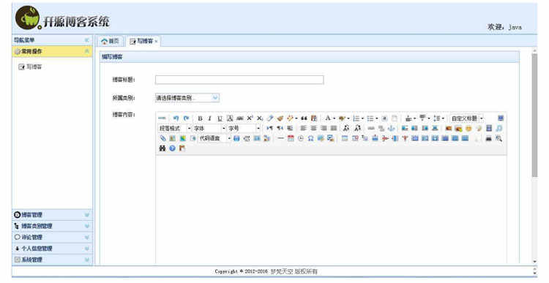Click the insert anchor icon
The height and width of the screenshot is (283, 549).
pyautogui.click(x=391, y=129)
